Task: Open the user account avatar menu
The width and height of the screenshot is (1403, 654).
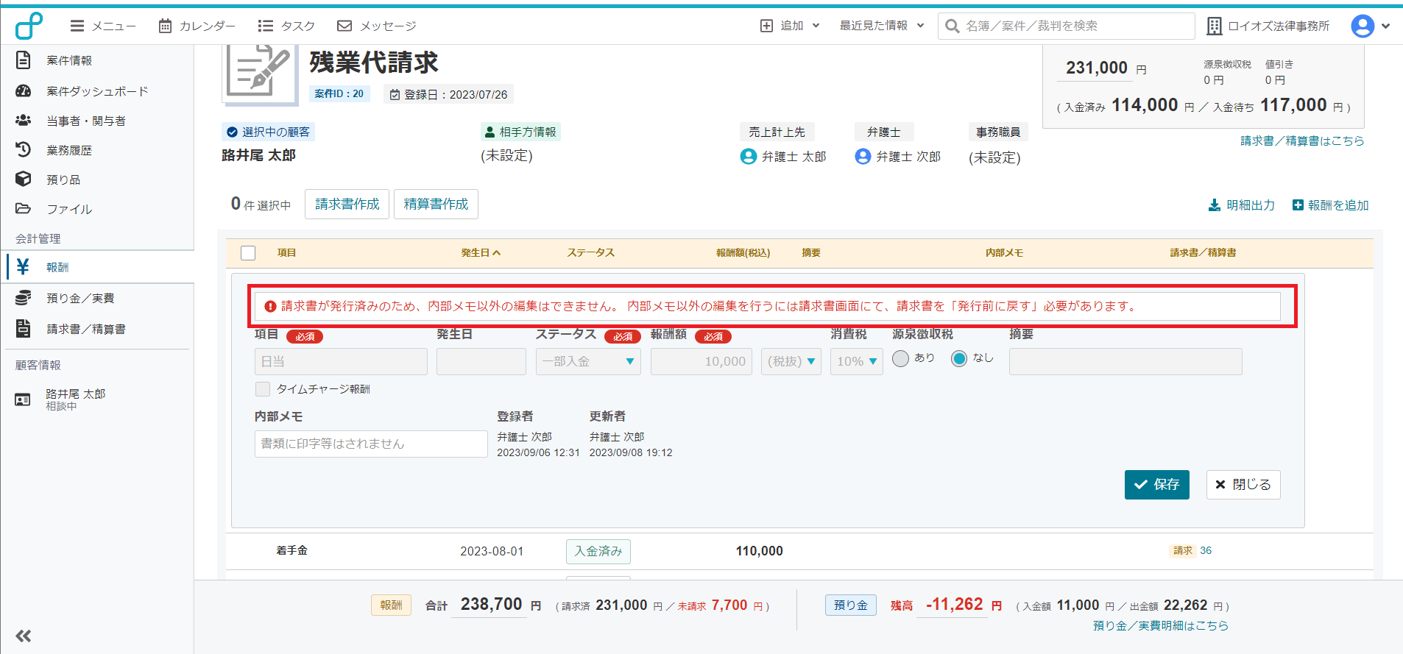Action: [1363, 26]
